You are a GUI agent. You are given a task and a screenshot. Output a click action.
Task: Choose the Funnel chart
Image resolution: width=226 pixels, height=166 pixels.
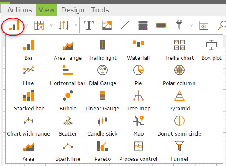[179, 151]
